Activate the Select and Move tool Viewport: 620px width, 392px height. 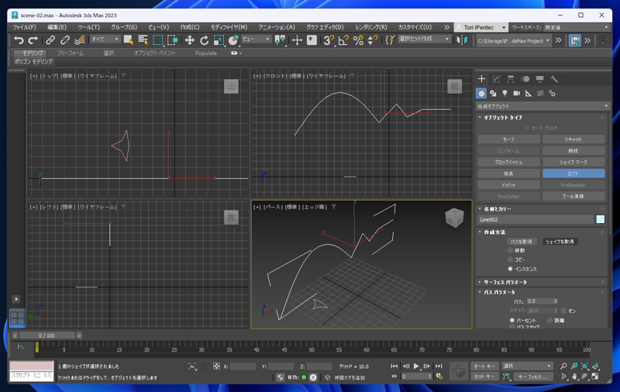tap(190, 40)
